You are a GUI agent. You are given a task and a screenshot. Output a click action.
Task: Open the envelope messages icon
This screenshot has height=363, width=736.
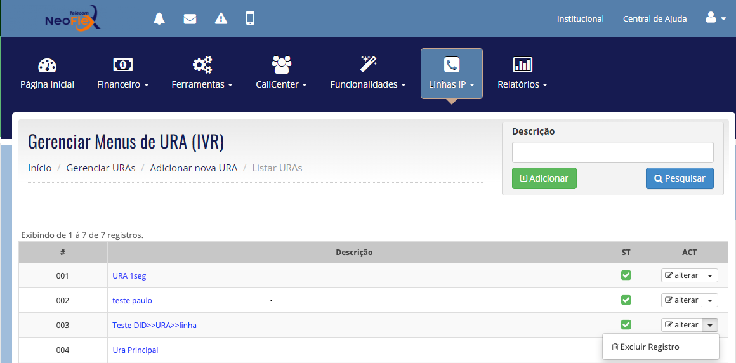190,19
